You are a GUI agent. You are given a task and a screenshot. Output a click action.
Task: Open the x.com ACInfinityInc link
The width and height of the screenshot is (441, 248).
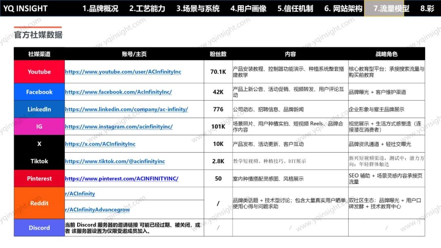pos(100,144)
